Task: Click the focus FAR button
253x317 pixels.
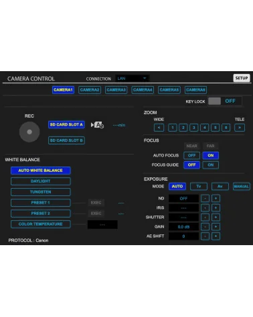Action: click(211, 146)
